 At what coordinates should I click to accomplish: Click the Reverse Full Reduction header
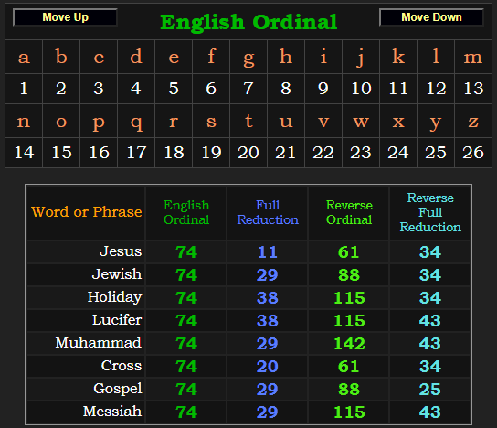(430, 212)
